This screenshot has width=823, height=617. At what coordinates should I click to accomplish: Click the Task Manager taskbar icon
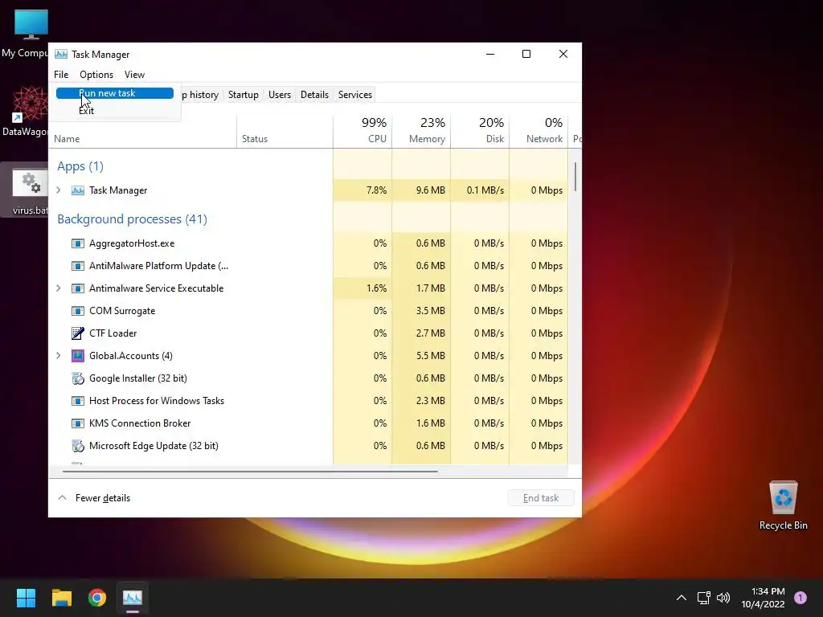click(x=133, y=598)
